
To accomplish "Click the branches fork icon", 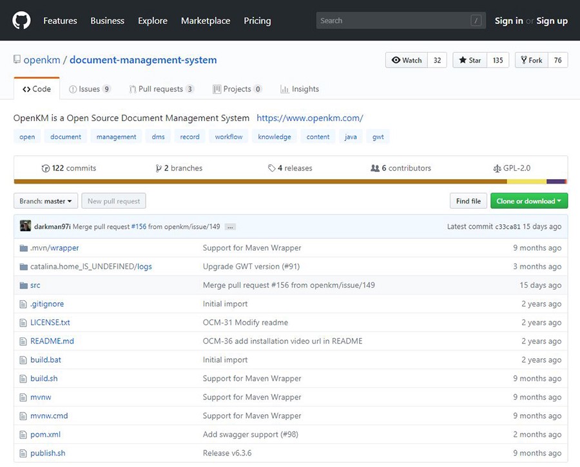I will (159, 169).
